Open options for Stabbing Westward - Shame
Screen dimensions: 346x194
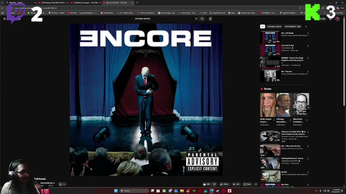click(308, 159)
